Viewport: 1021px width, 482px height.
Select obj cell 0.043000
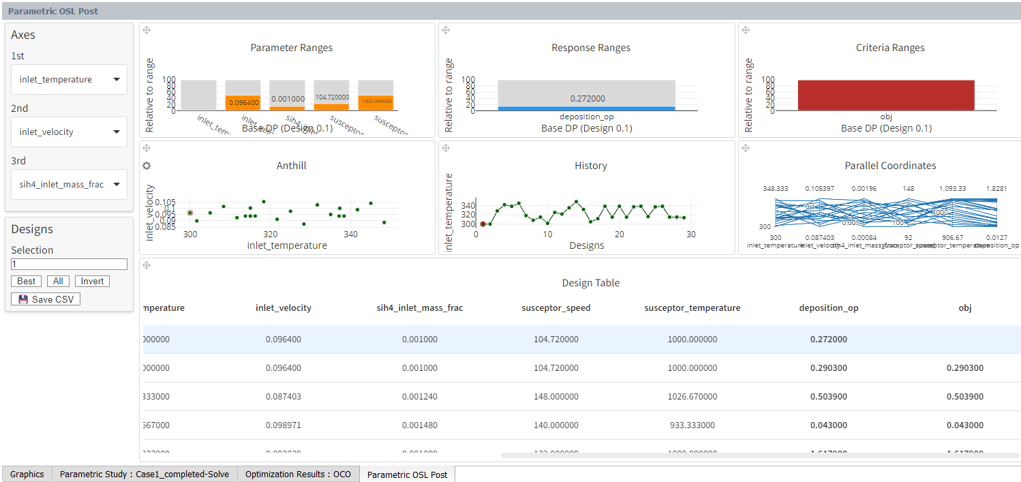965,425
